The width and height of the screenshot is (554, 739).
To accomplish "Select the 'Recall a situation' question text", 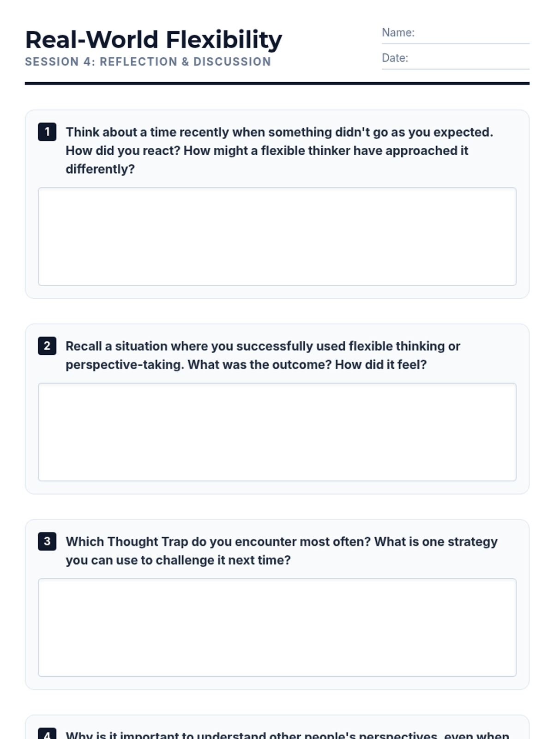I will tap(263, 355).
